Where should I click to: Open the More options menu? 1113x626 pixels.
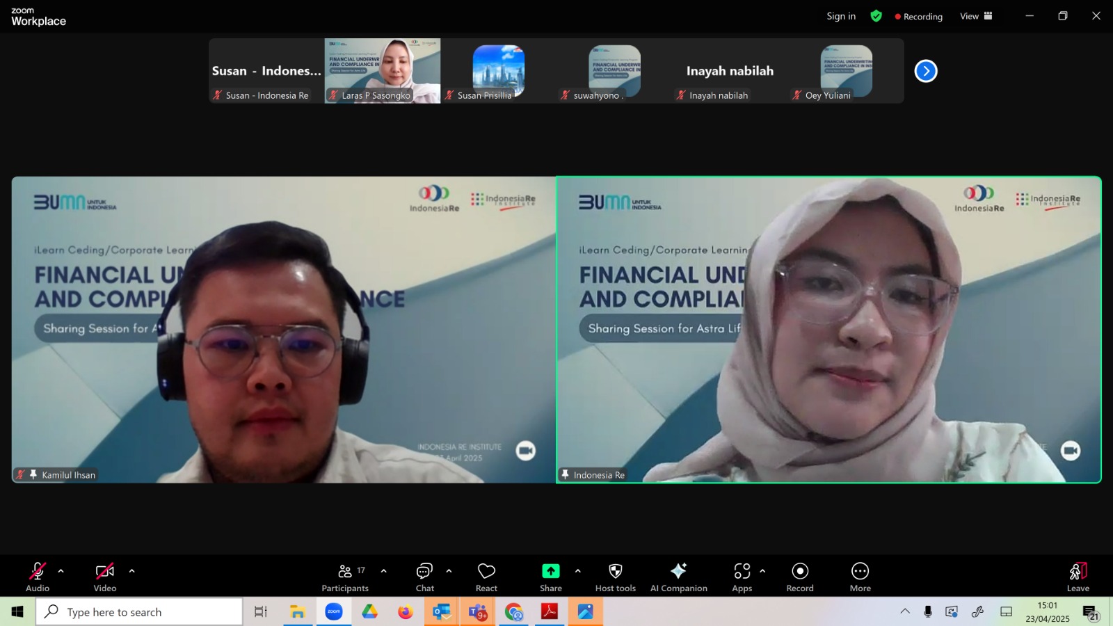tap(860, 577)
